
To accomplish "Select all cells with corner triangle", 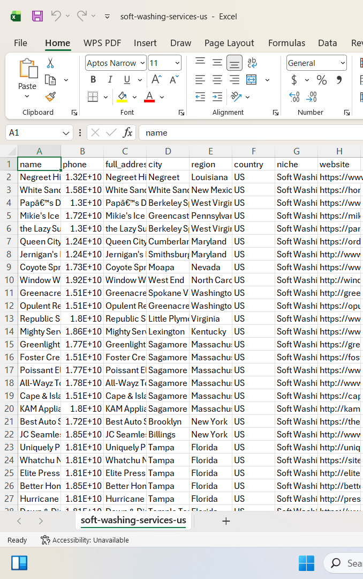I will (x=11, y=151).
